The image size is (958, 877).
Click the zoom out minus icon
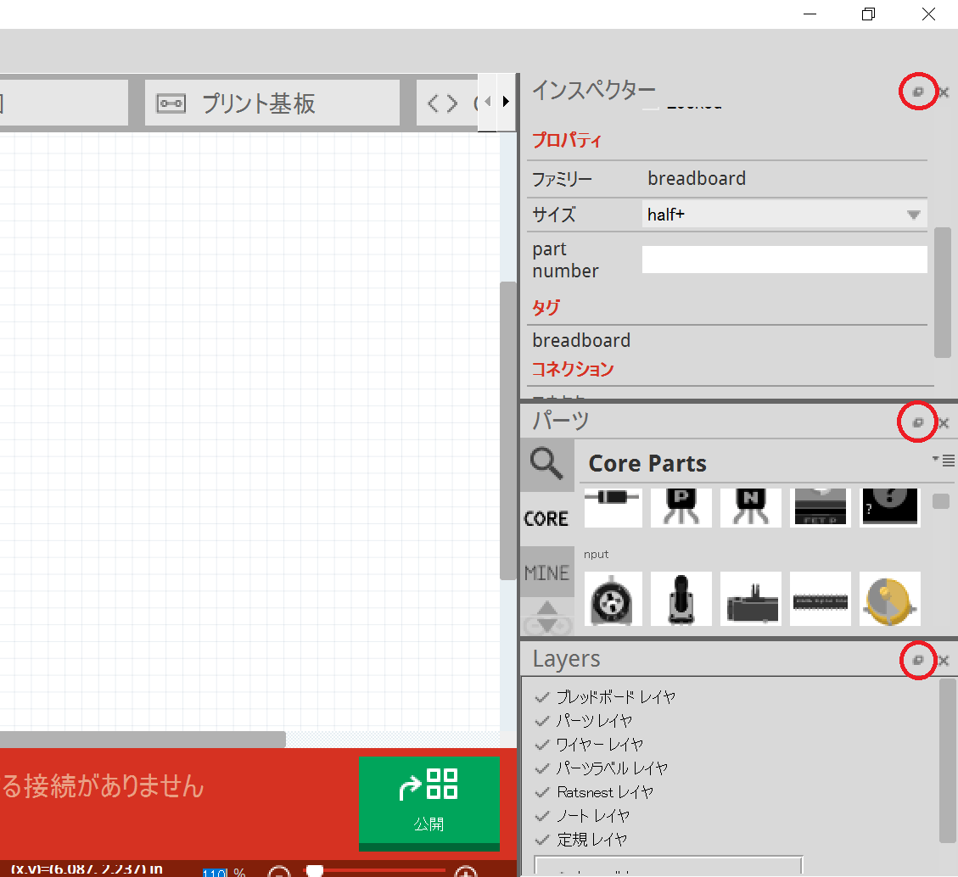pos(279,872)
